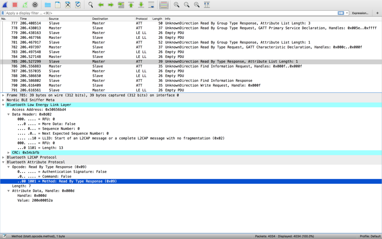This screenshot has width=382, height=239.
Task: Toggle auto-scroll during live capture
Action: (x=151, y=4)
